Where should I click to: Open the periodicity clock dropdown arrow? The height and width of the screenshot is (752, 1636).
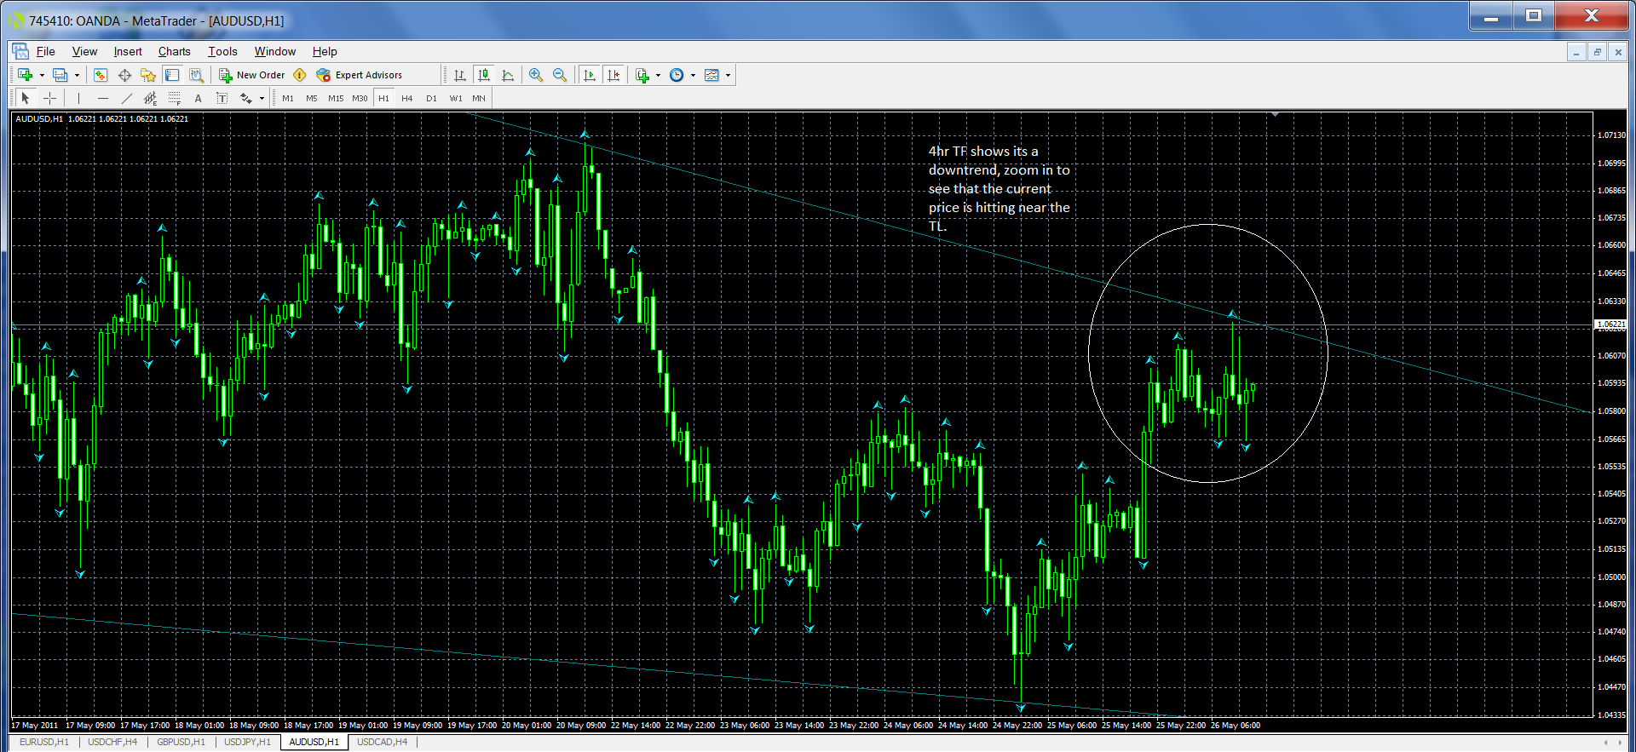(x=693, y=75)
